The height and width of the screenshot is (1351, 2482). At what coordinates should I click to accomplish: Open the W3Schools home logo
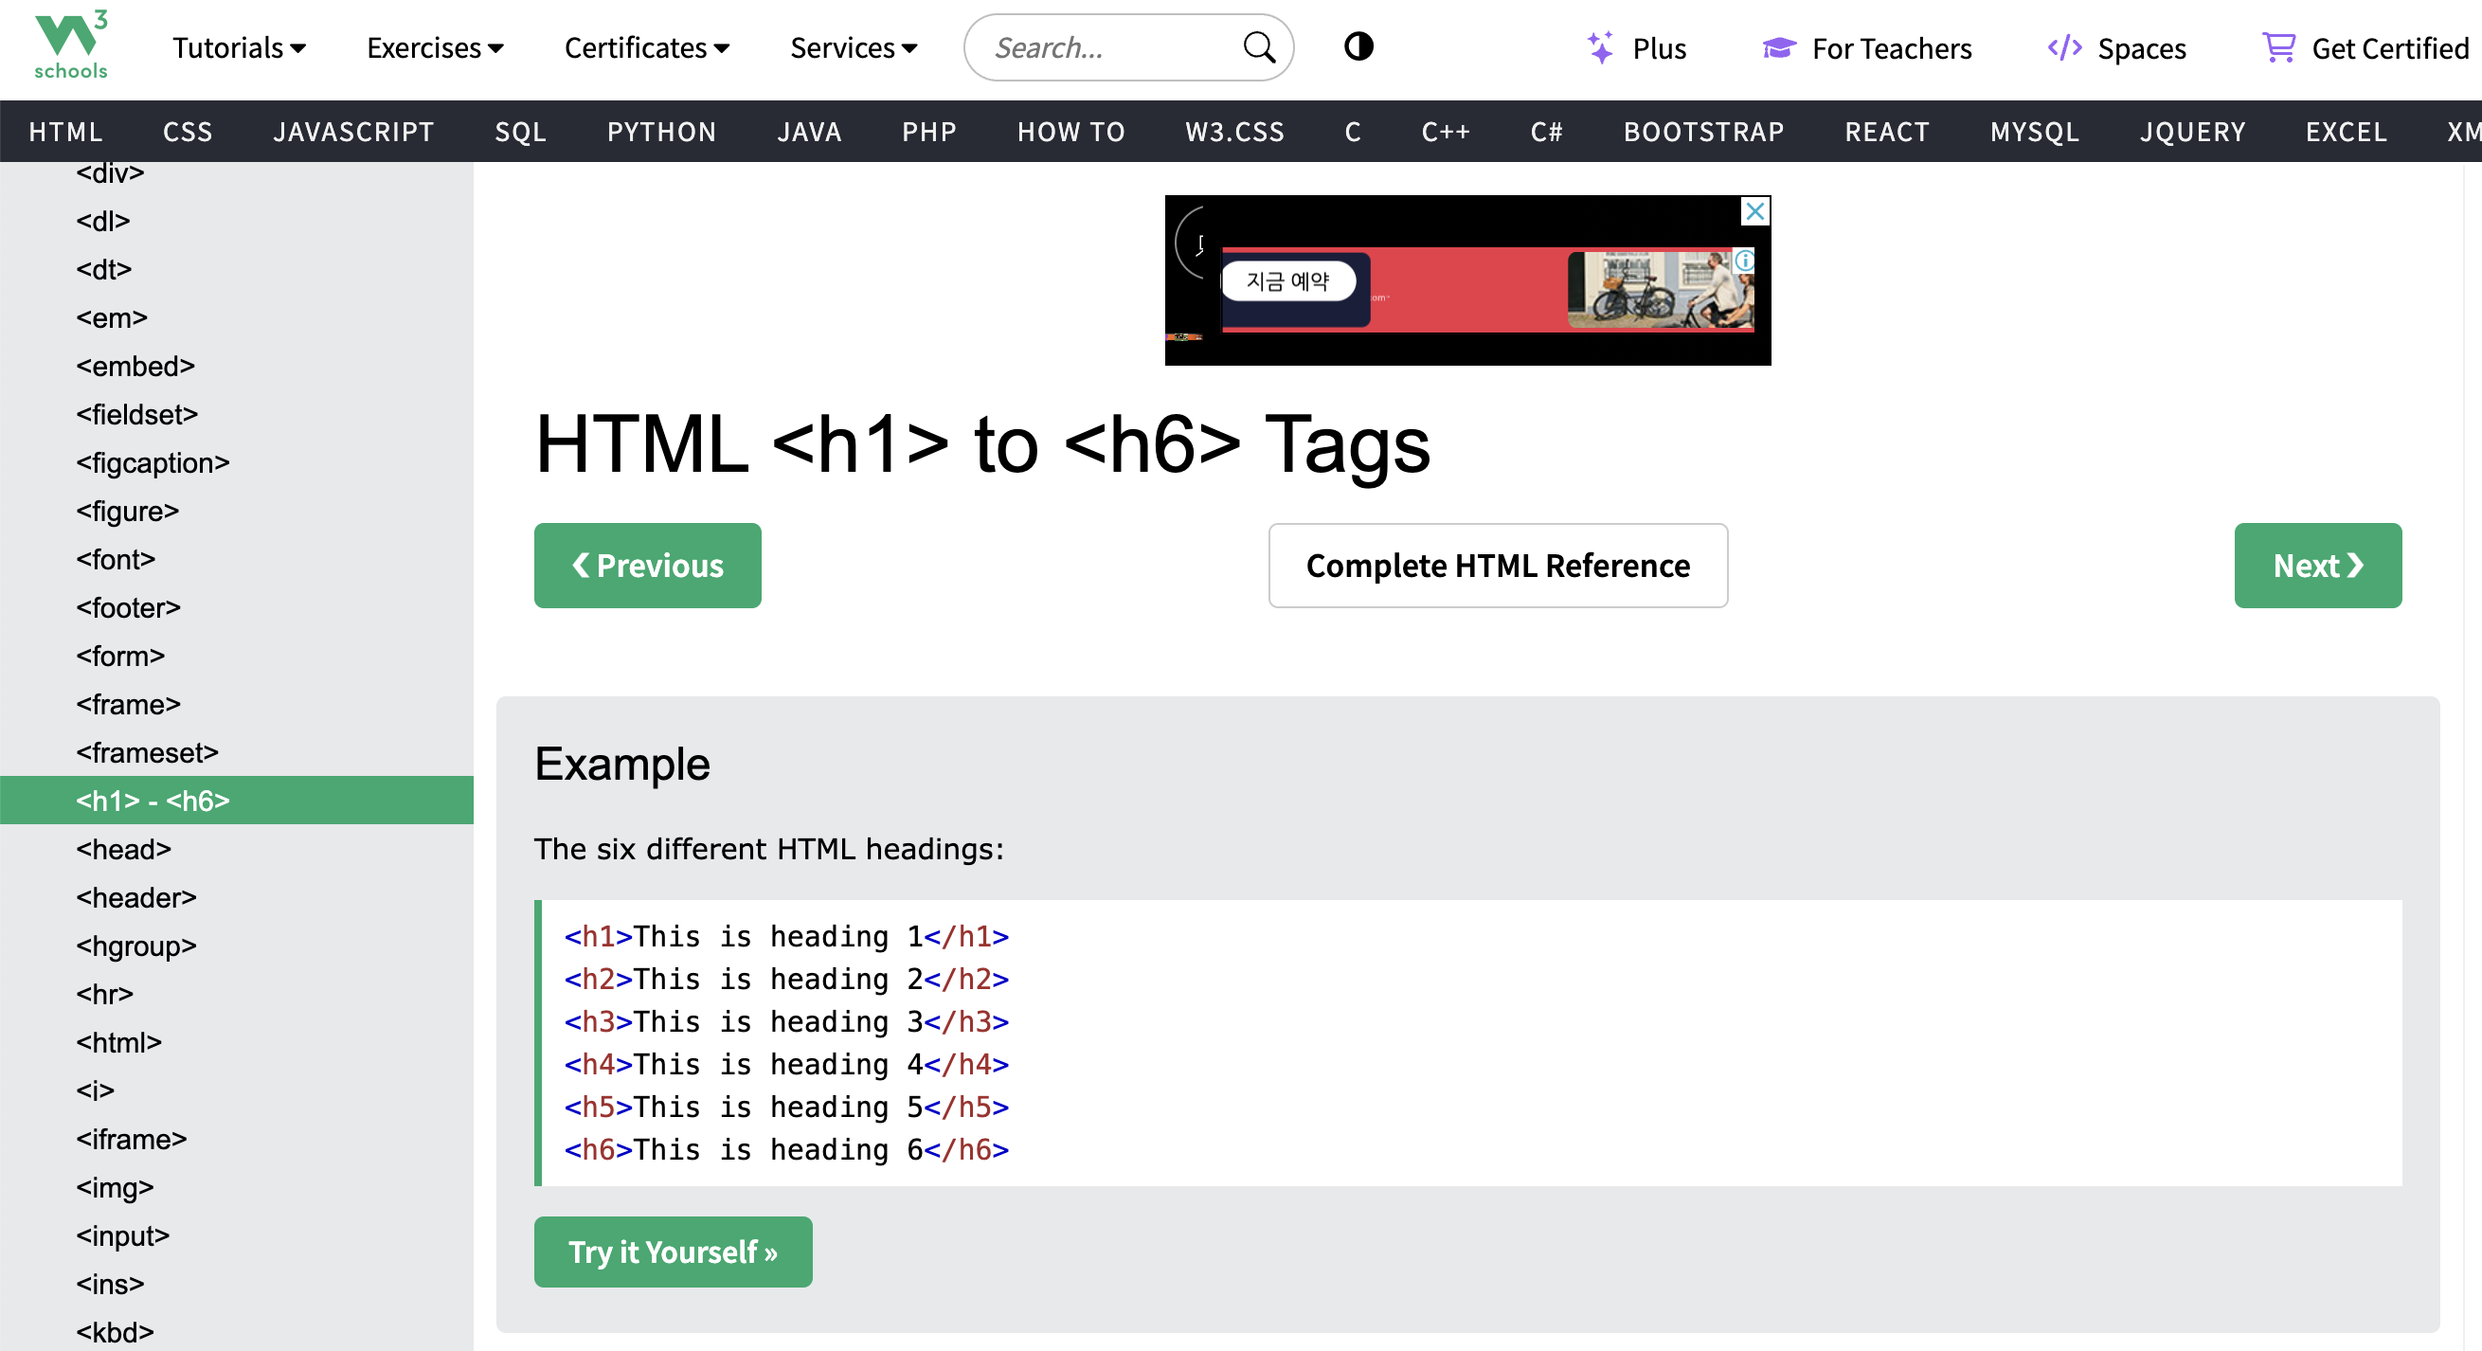point(70,45)
